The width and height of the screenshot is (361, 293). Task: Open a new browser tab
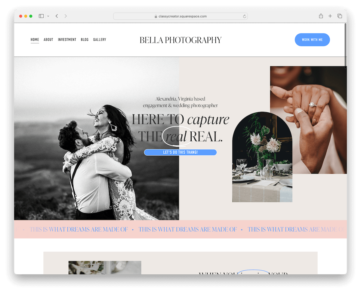(x=330, y=16)
